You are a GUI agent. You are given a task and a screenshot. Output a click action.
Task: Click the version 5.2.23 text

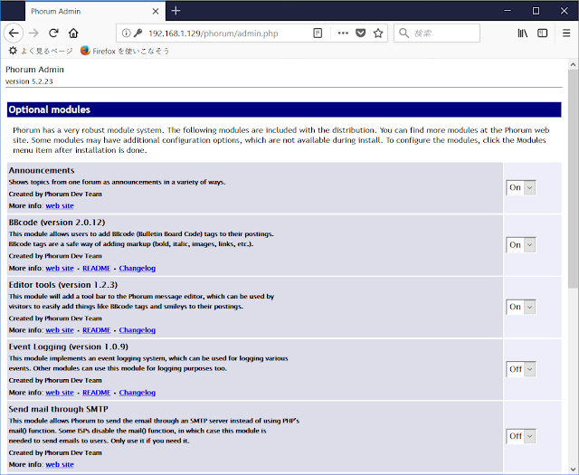pyautogui.click(x=29, y=81)
